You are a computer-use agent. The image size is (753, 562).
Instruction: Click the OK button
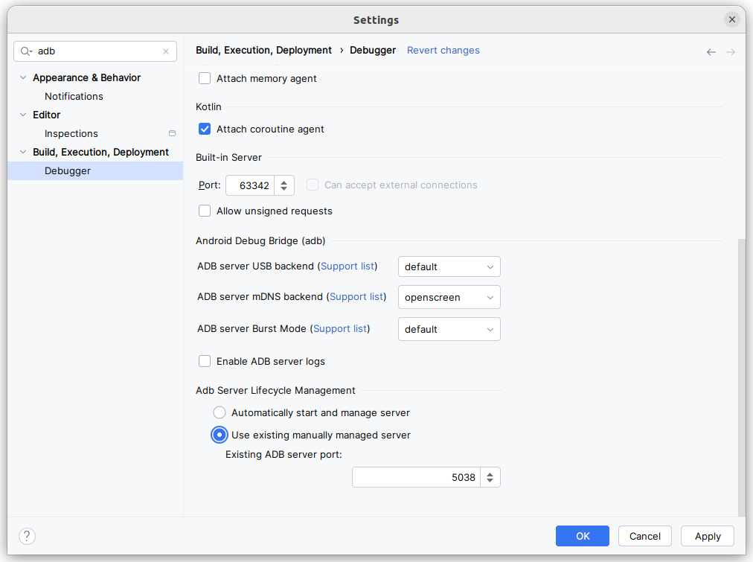pyautogui.click(x=583, y=536)
